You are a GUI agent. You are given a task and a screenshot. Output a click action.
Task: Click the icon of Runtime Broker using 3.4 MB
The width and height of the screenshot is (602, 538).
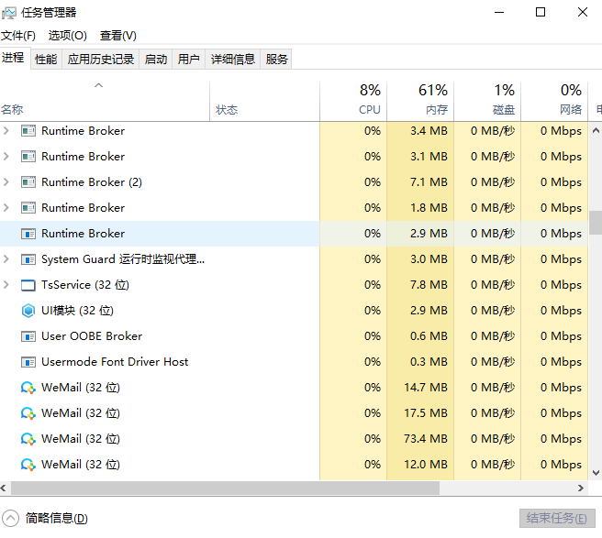pyautogui.click(x=28, y=131)
